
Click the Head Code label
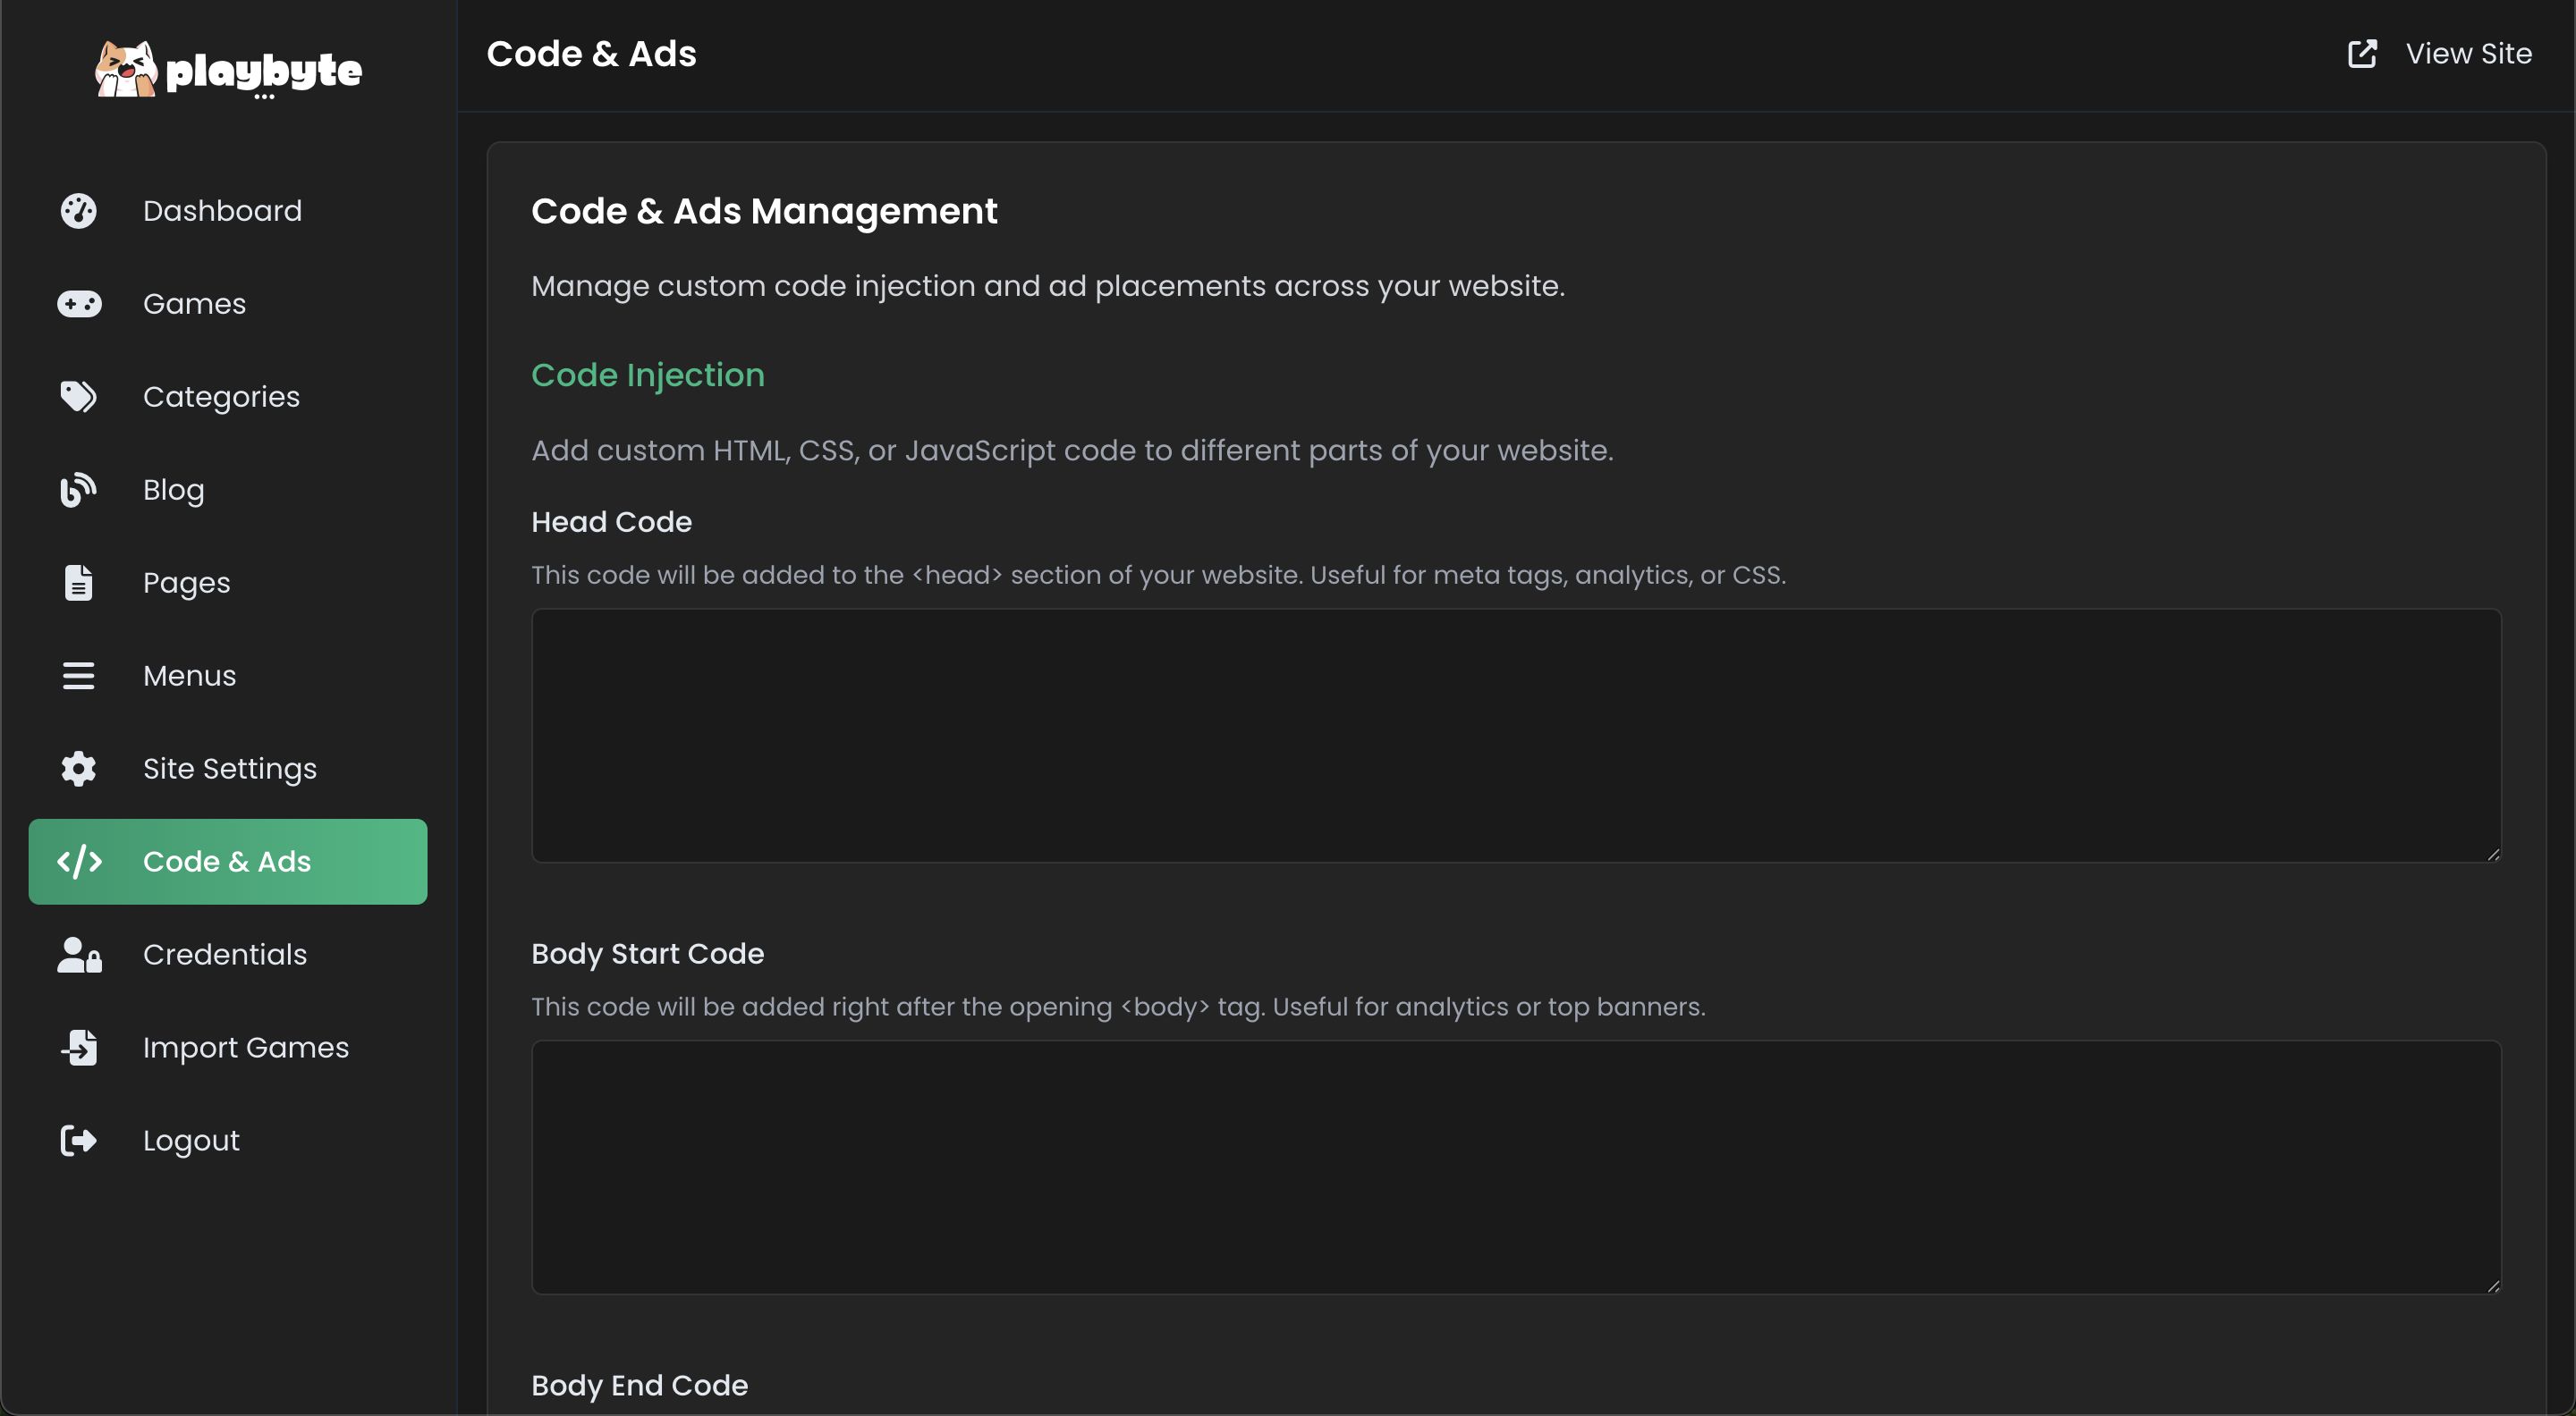pos(612,522)
